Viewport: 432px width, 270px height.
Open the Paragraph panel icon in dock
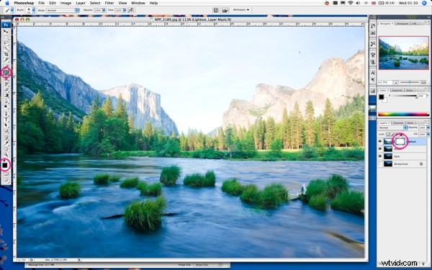point(373,80)
